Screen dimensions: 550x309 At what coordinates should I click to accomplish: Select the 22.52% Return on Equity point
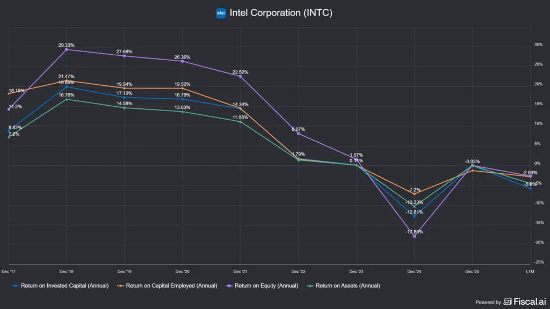point(240,76)
